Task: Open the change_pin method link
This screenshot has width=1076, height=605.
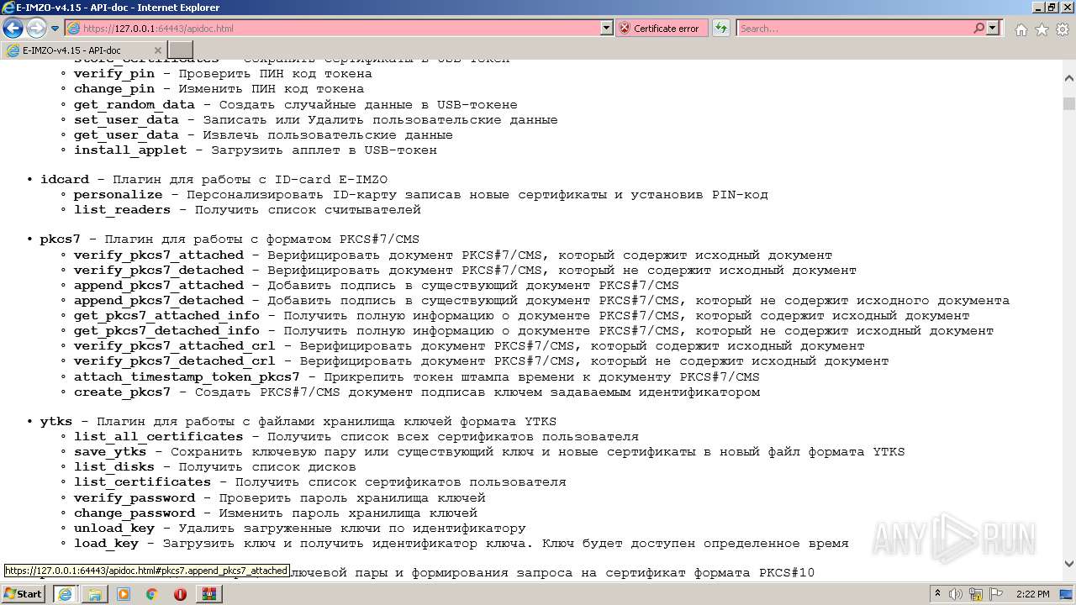Action: 114,89
